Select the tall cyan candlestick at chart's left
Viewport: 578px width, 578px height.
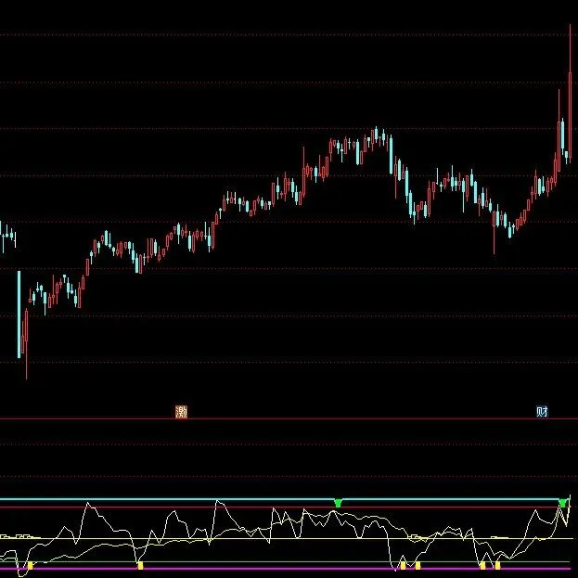[x=19, y=315]
